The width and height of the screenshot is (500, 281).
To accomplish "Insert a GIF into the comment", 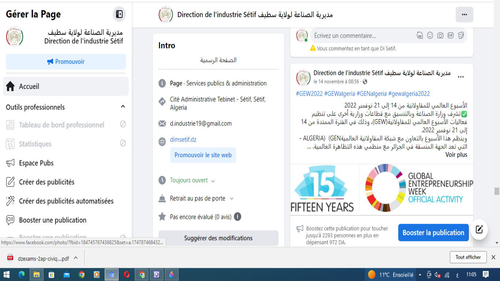I will pyautogui.click(x=451, y=35).
